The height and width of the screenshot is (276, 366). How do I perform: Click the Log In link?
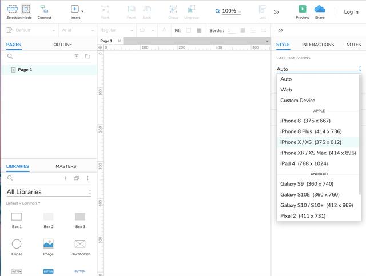351,12
